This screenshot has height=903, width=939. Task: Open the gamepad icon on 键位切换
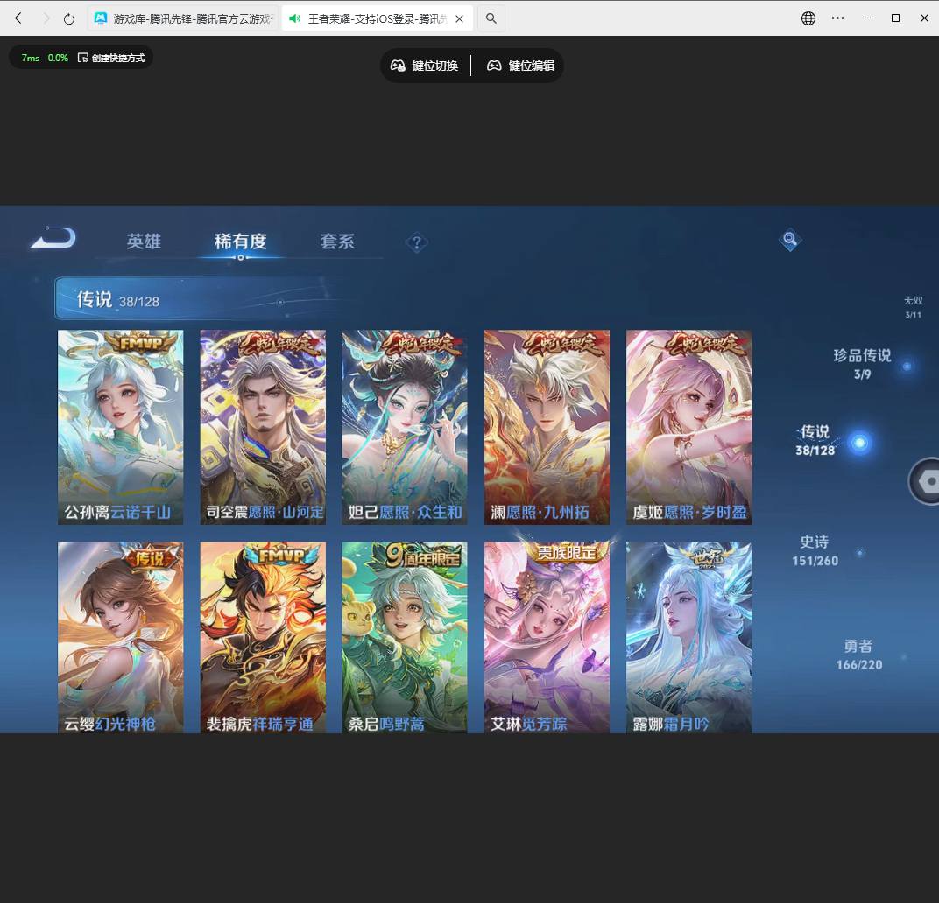click(x=398, y=65)
